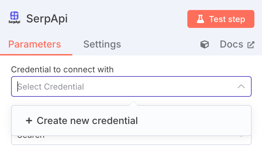Click the Test step label text

click(227, 19)
